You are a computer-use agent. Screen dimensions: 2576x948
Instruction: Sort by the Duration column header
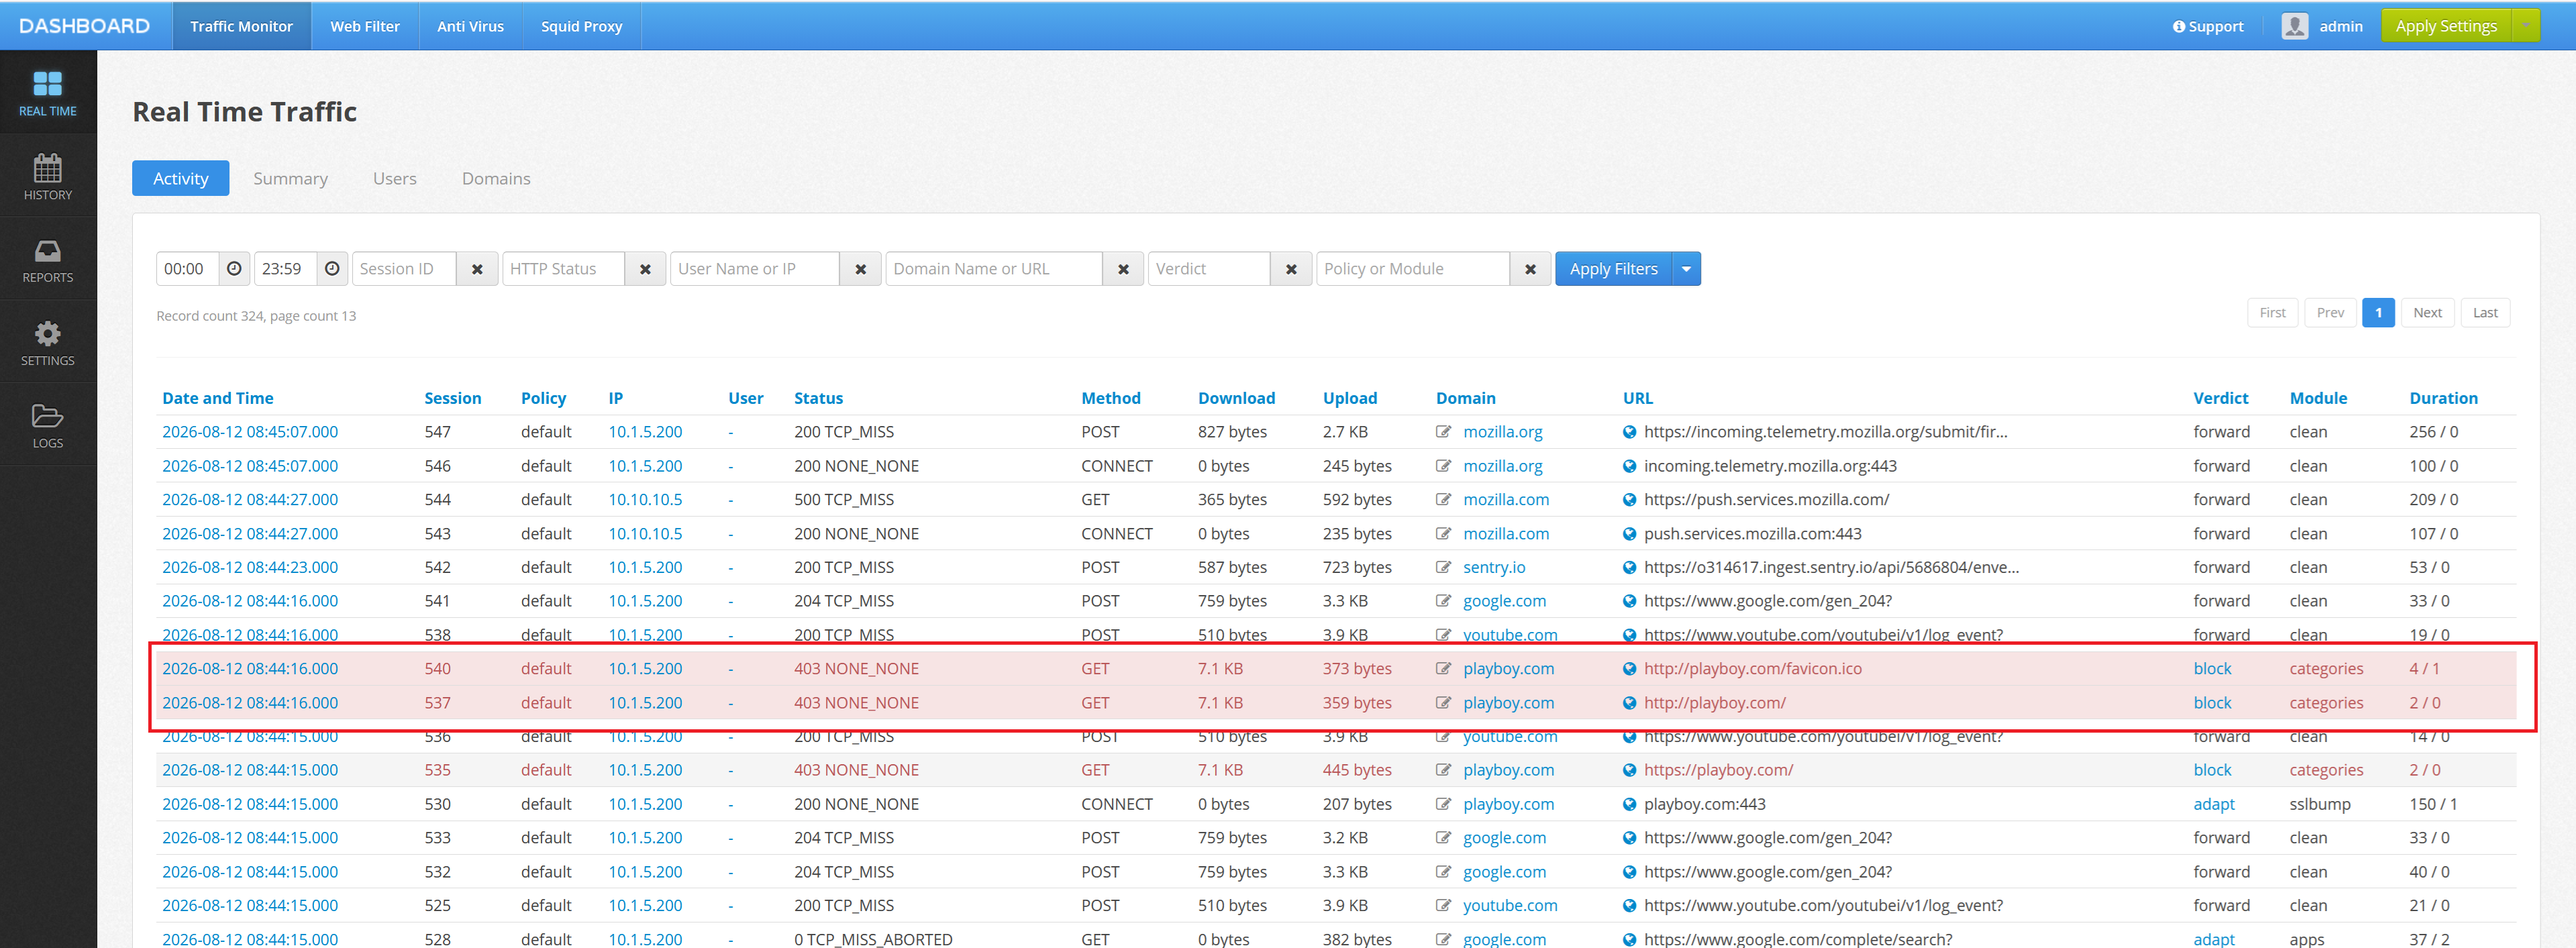coord(2443,398)
